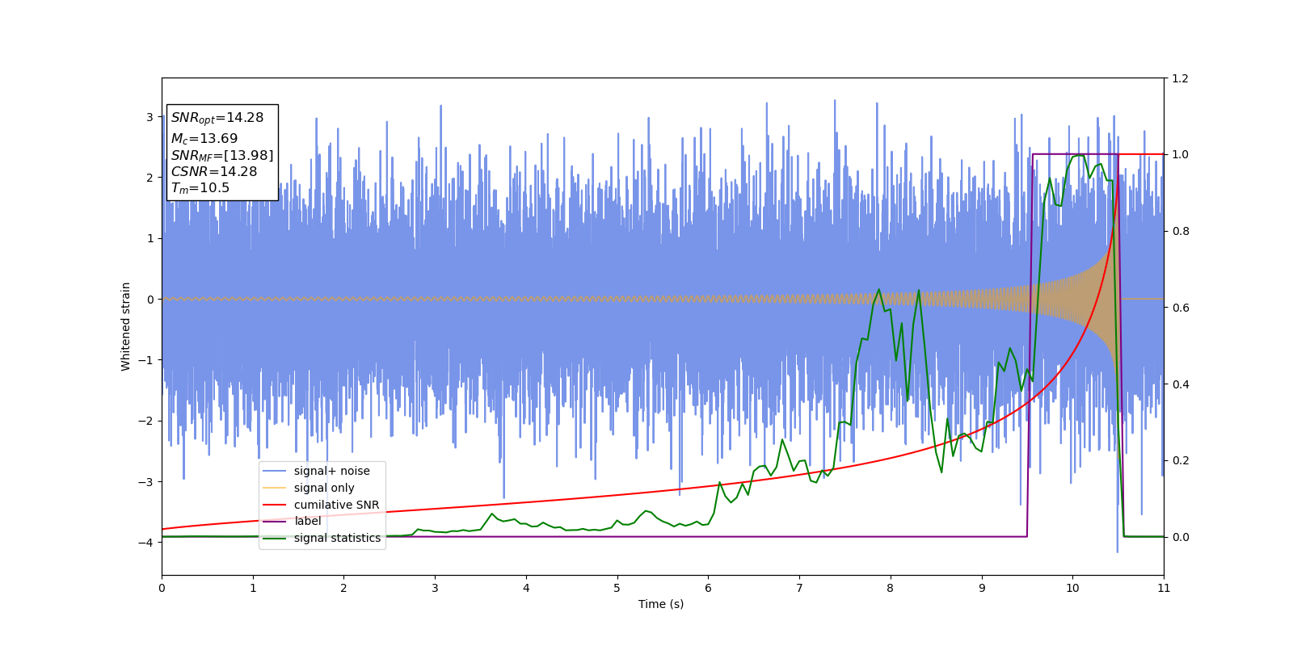Viewport: 1293px width, 646px height.
Task: Click the x-axis tick label 0
Action: coord(162,588)
